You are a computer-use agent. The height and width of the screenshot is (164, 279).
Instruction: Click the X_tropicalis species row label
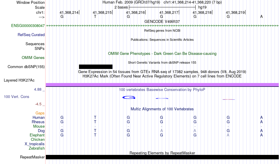[x=35, y=144]
